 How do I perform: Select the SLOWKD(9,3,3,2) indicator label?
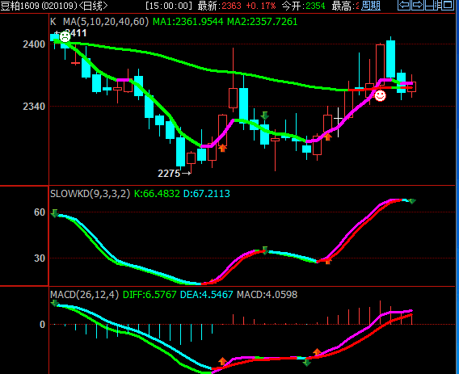(x=91, y=193)
